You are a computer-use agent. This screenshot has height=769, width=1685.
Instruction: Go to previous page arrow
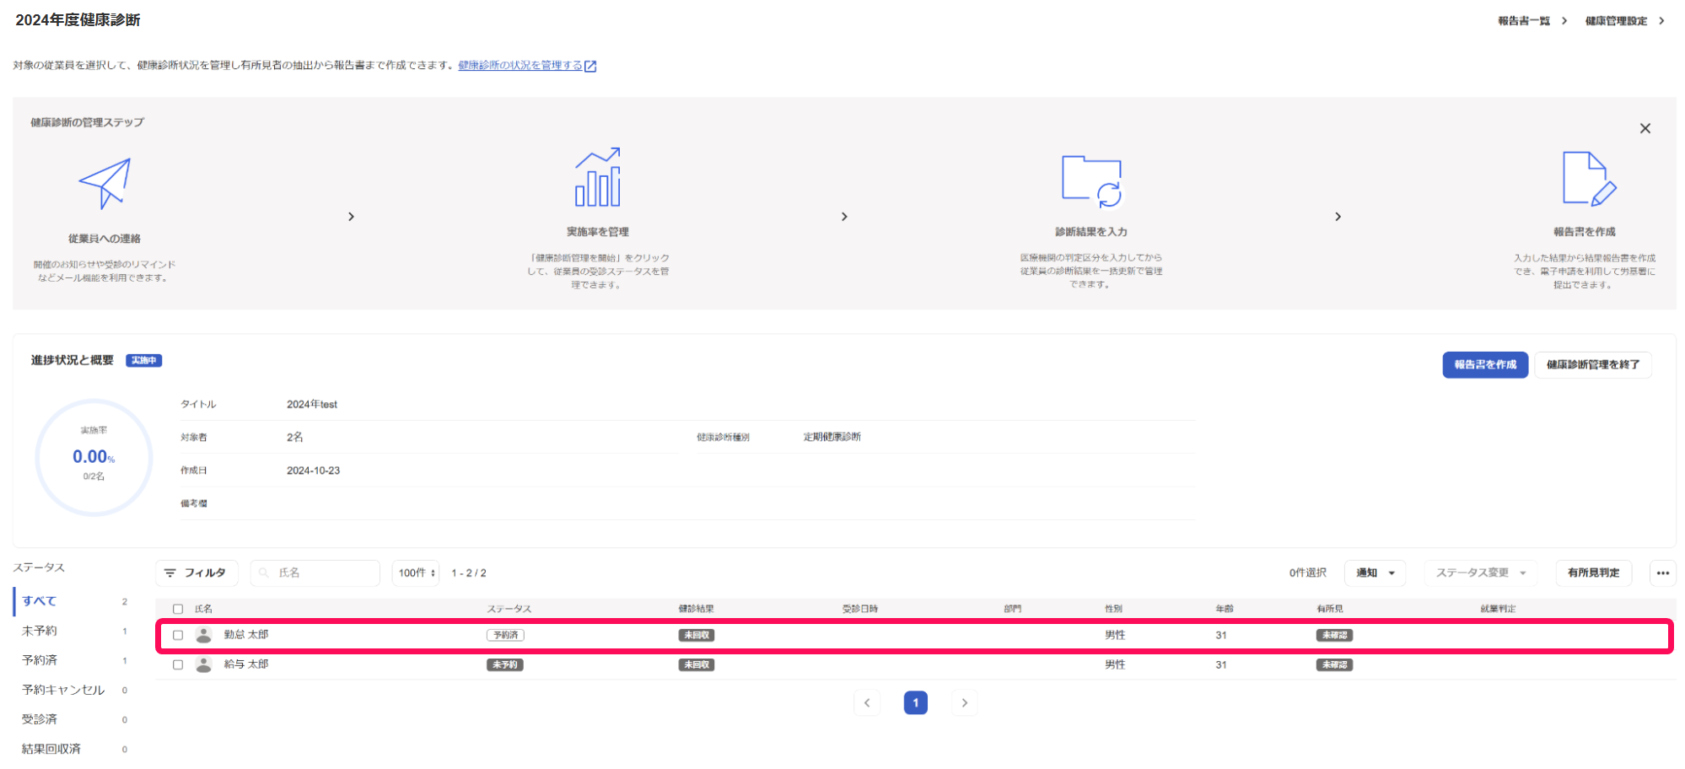click(867, 702)
